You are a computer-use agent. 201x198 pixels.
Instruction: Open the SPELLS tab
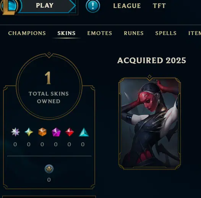pyautogui.click(x=166, y=33)
